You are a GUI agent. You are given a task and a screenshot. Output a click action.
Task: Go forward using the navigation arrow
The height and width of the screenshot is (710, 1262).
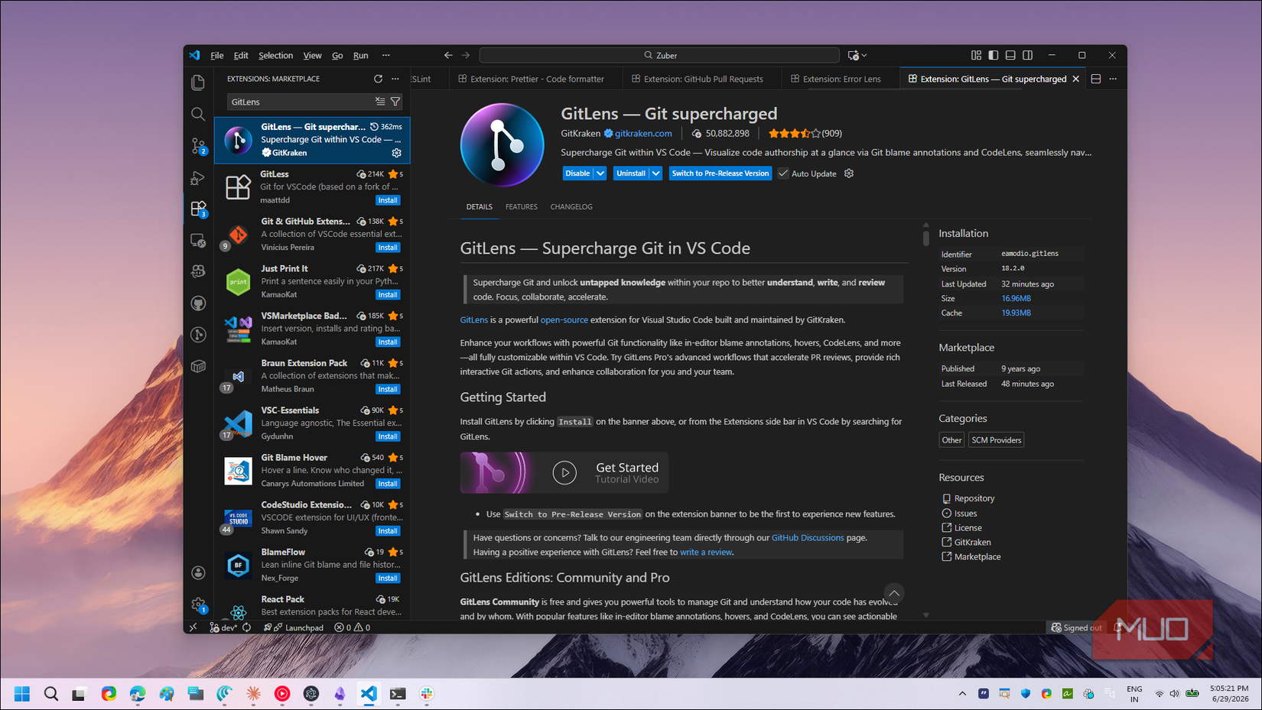pyautogui.click(x=466, y=55)
